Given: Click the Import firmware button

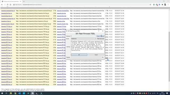Looking at the screenshot, I should pos(100,36).
